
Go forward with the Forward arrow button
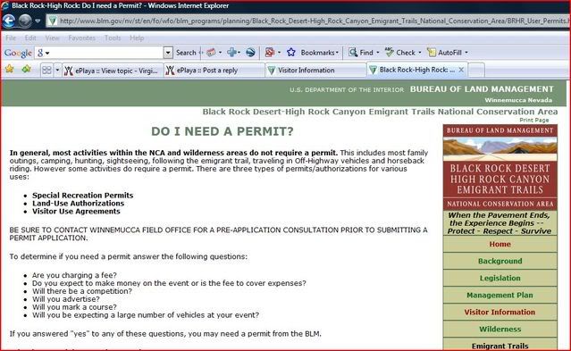tap(25, 21)
